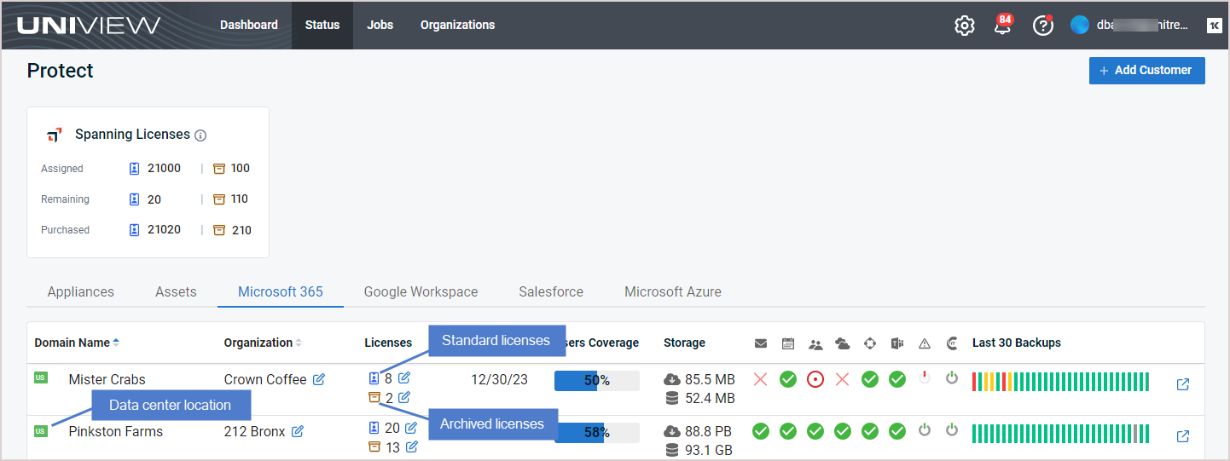Click the 85.5 MB storage value
Image resolution: width=1230 pixels, height=461 pixels.
(x=711, y=379)
